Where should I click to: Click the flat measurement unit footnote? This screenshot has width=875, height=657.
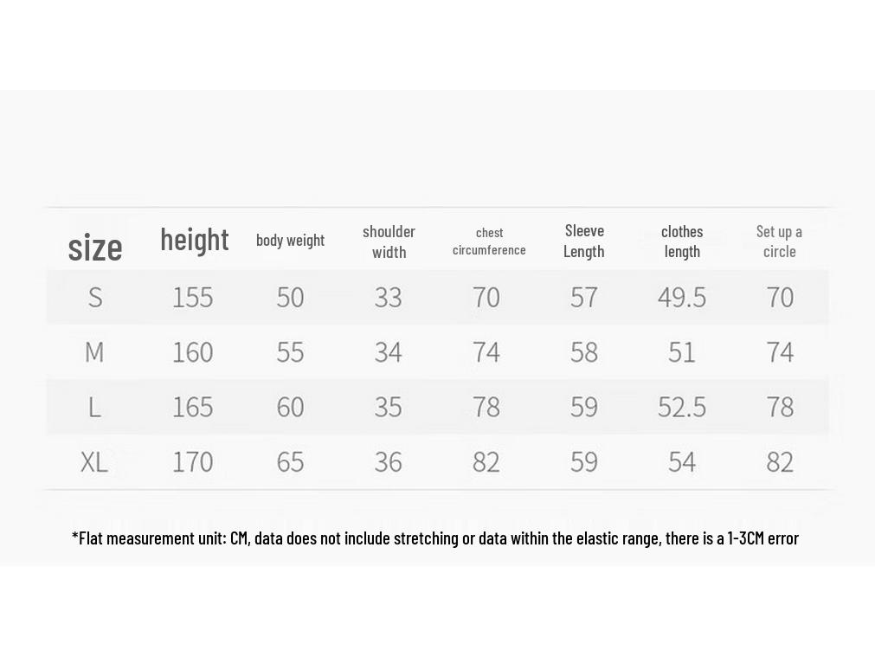click(x=435, y=538)
